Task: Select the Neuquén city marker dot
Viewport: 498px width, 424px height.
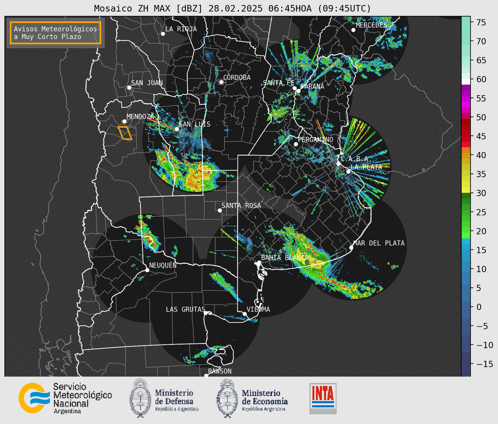Action: tap(147, 270)
